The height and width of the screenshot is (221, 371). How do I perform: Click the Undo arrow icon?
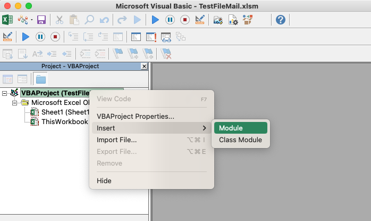click(x=104, y=20)
